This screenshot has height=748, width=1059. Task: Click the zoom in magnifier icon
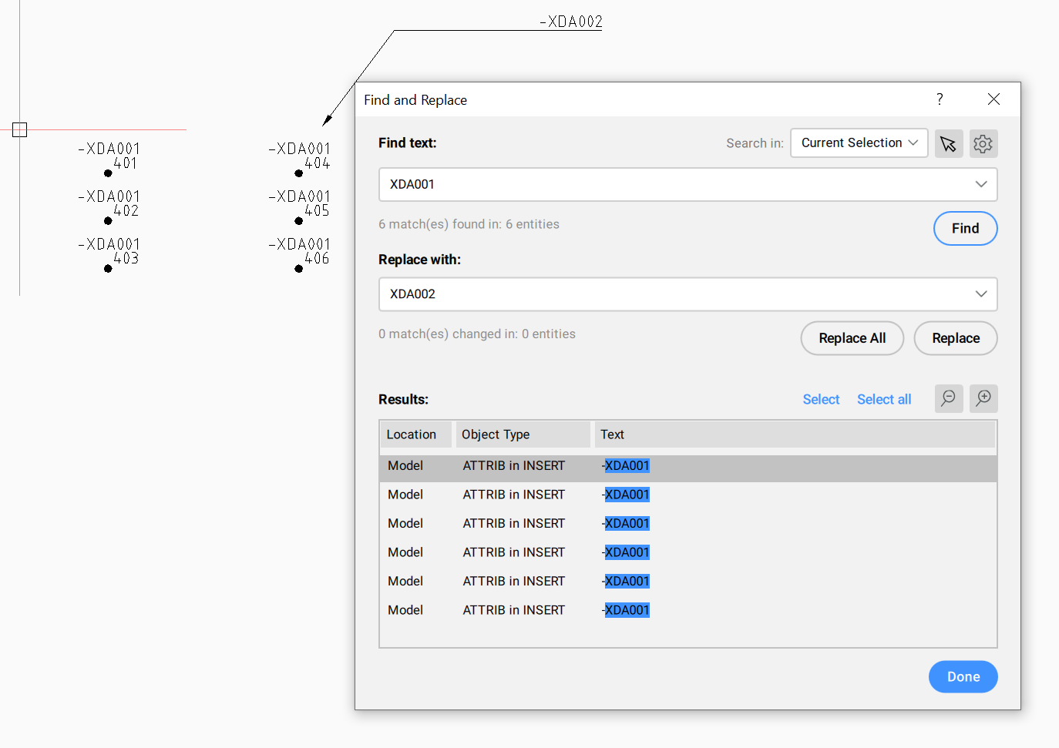(983, 398)
